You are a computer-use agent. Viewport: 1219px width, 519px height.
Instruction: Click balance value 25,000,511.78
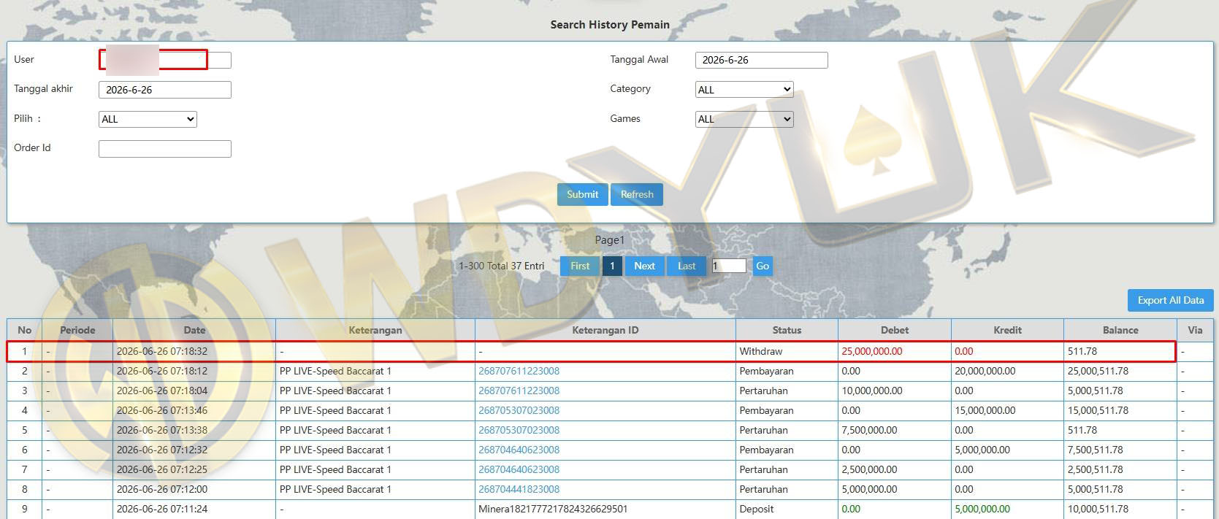1098,371
